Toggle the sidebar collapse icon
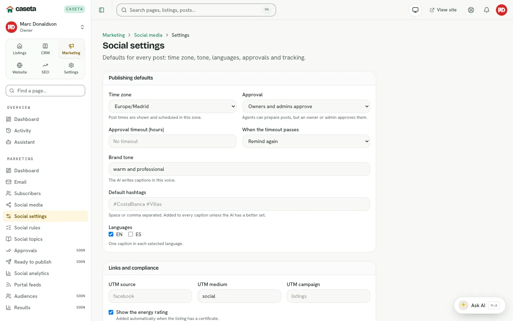The height and width of the screenshot is (321, 513). [x=102, y=10]
